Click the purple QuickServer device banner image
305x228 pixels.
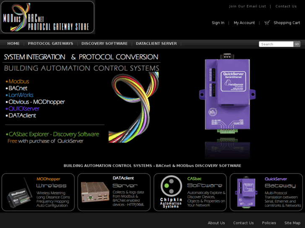point(227,93)
